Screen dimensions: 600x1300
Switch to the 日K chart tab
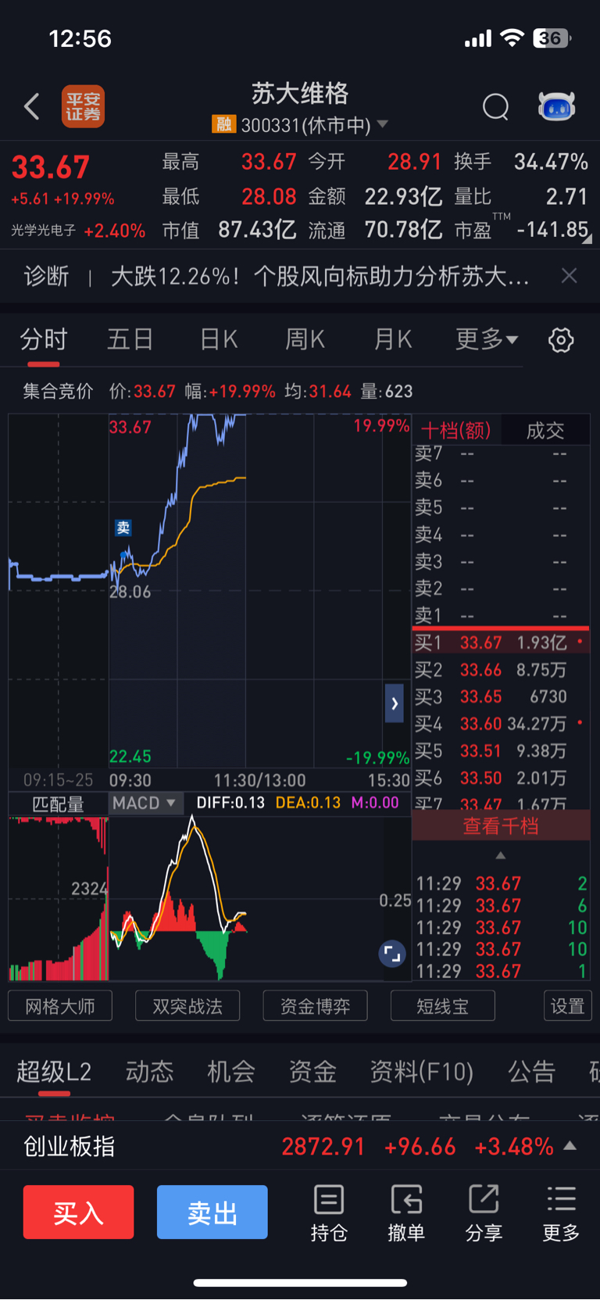[x=219, y=340]
